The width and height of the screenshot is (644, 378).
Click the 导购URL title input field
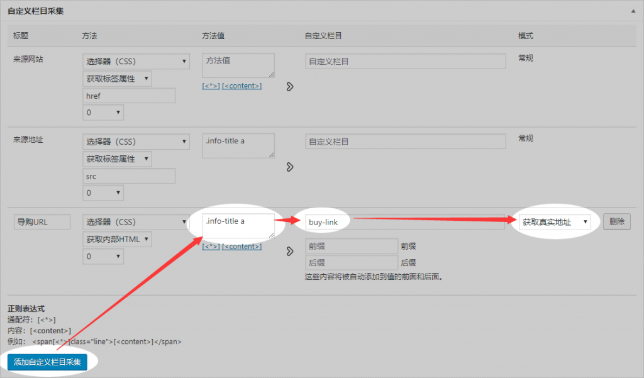click(42, 222)
